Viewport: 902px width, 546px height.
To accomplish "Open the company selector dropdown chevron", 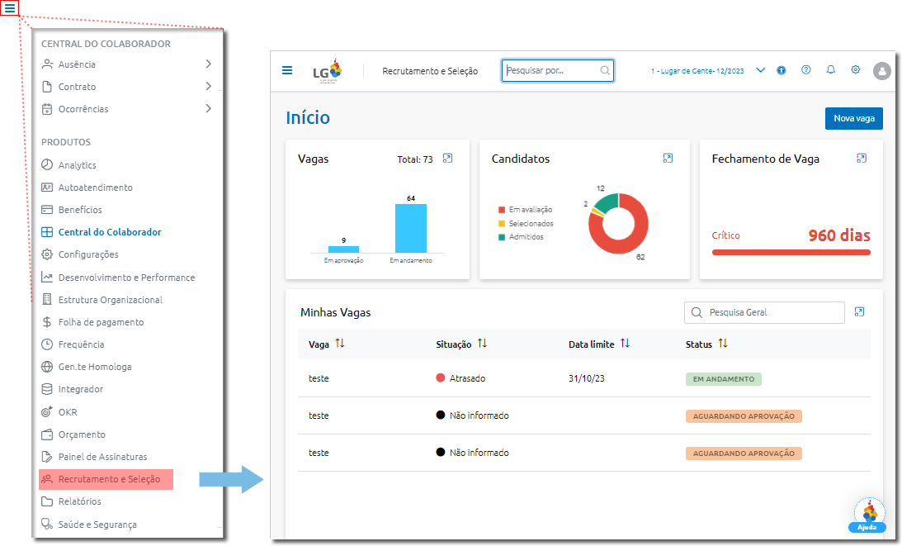I will click(761, 70).
